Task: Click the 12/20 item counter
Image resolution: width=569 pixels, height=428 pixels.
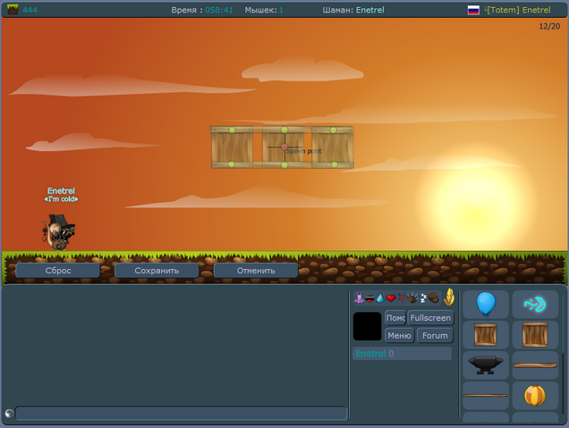Action: point(549,27)
